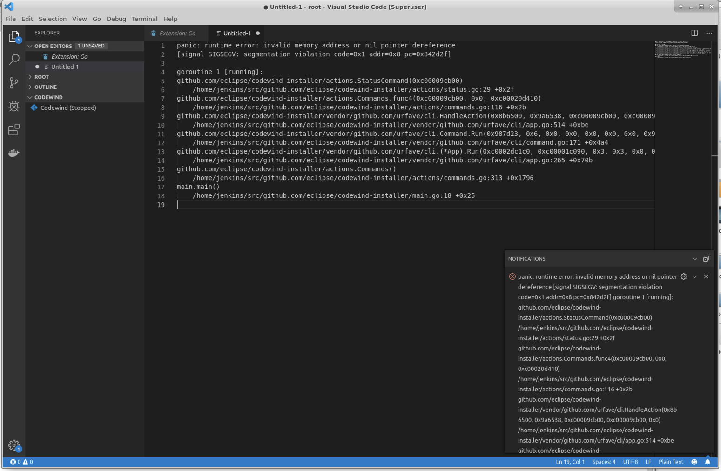
Task: Click the feedback smiley in the status bar
Action: 694,462
